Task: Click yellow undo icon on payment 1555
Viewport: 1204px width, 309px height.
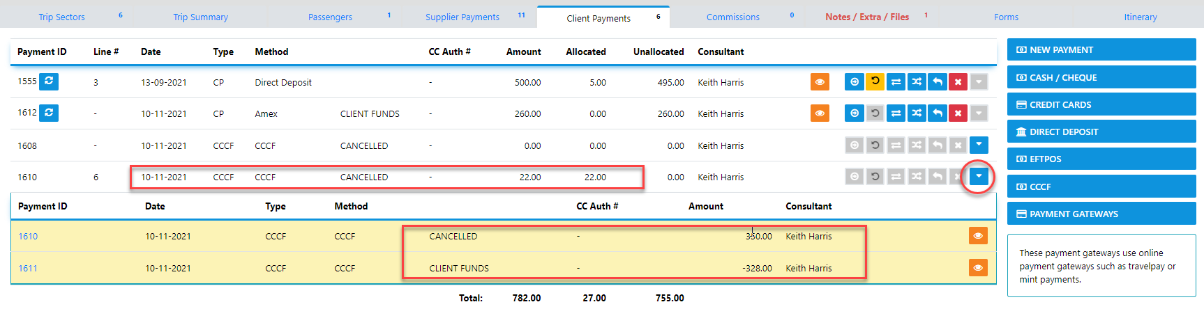Action: tap(875, 82)
